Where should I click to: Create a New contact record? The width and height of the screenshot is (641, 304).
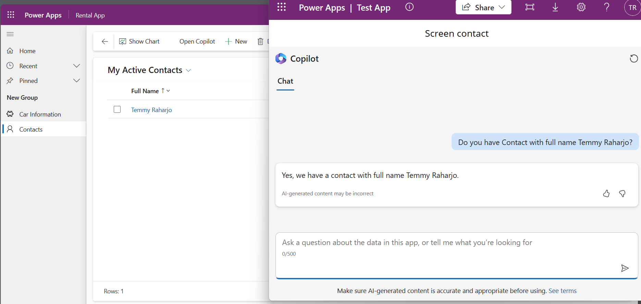click(236, 41)
